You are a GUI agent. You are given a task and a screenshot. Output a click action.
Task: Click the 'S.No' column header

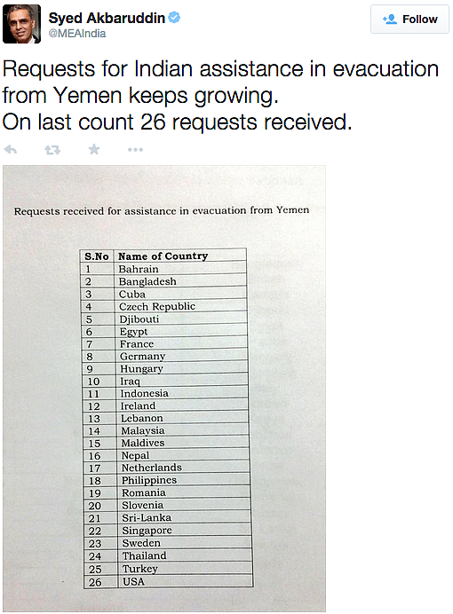pos(97,256)
